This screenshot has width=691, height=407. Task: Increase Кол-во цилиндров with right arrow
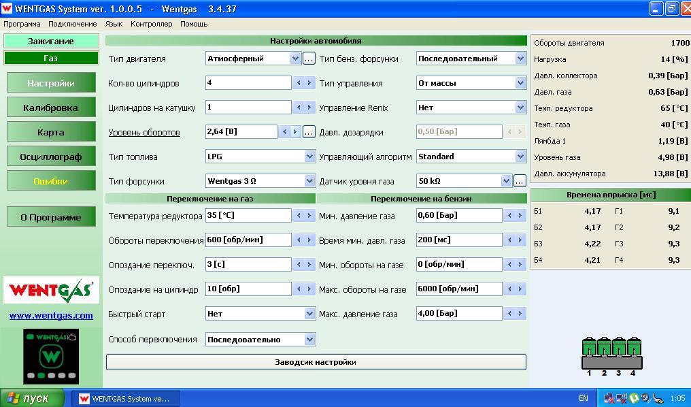[309, 83]
